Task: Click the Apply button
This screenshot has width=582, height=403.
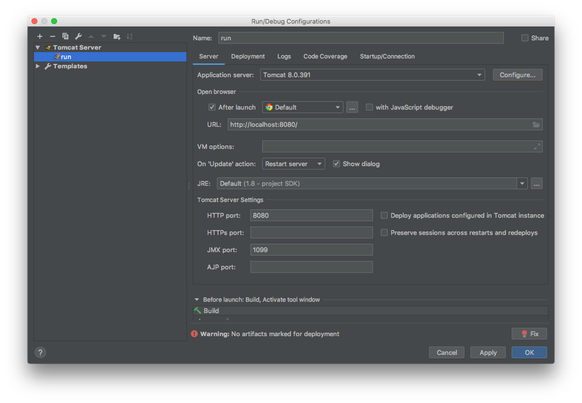Action: coord(488,353)
